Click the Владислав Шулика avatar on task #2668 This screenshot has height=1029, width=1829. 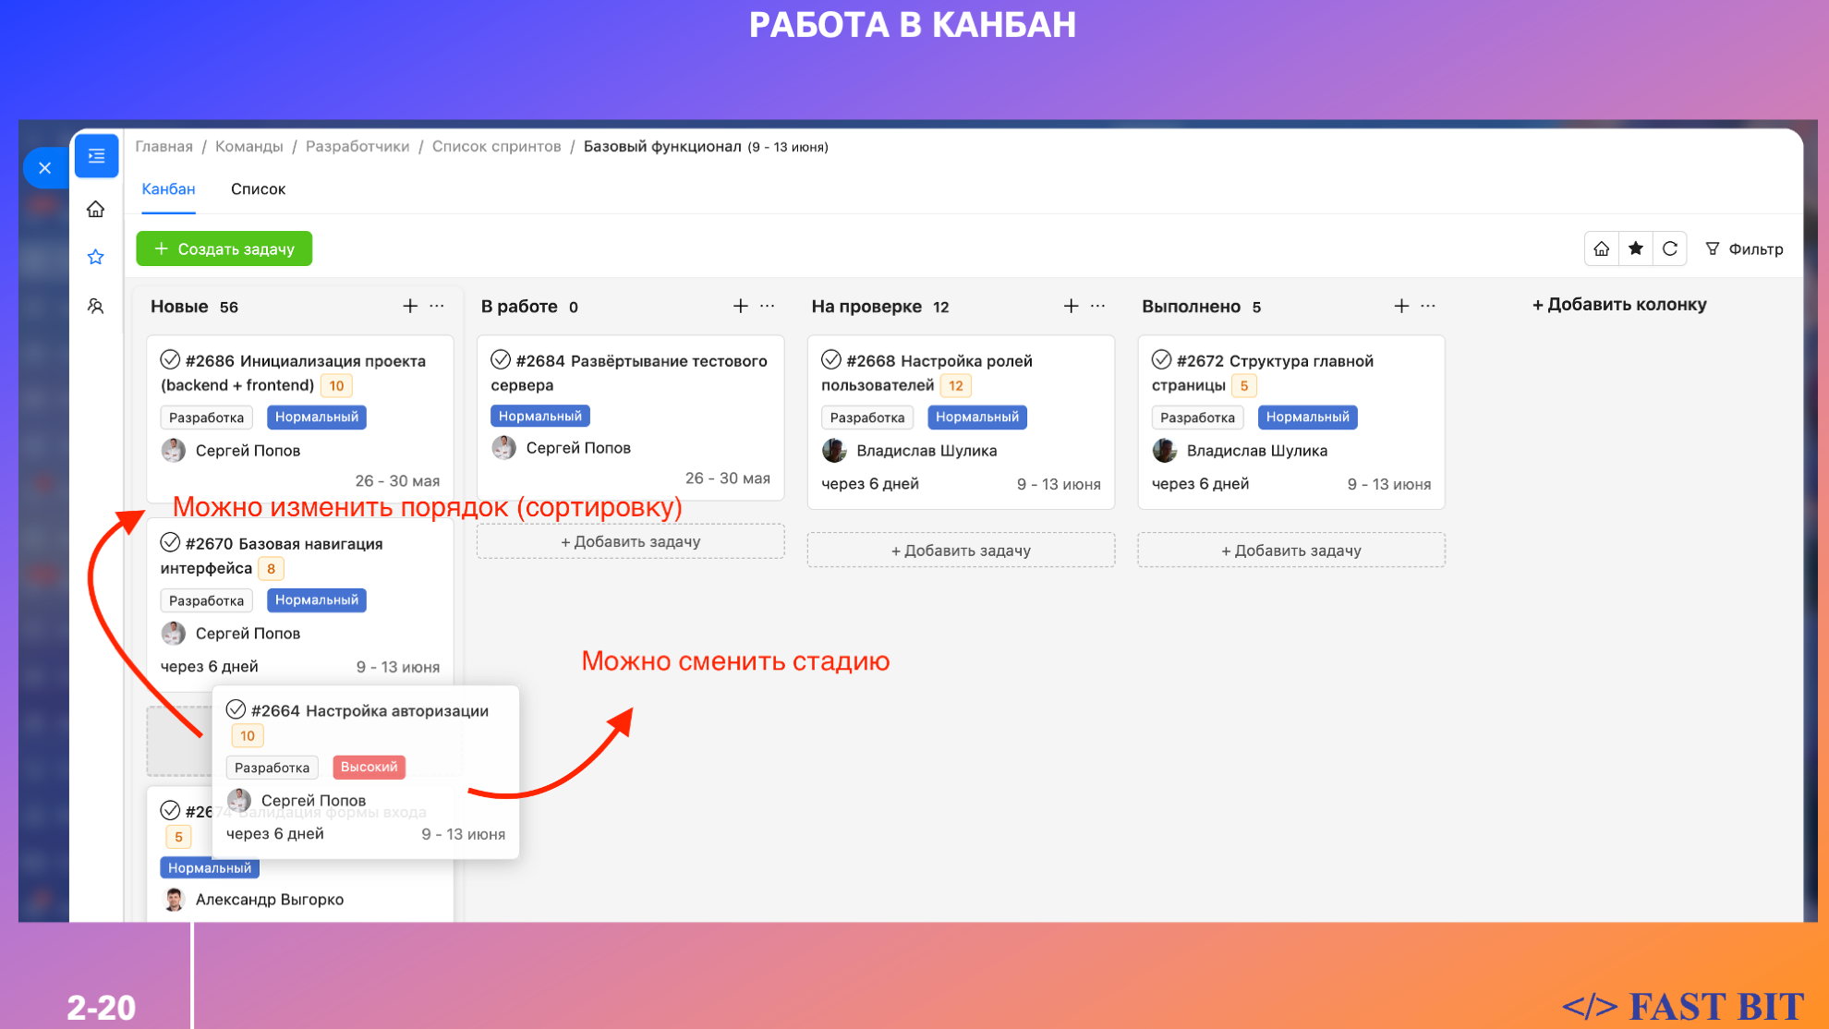pyautogui.click(x=834, y=451)
